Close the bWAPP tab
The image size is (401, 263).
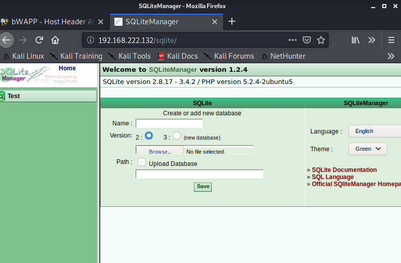[101, 22]
